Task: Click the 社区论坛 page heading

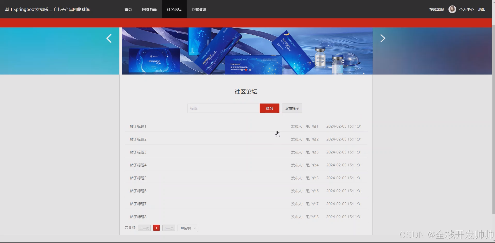Action: pyautogui.click(x=246, y=91)
